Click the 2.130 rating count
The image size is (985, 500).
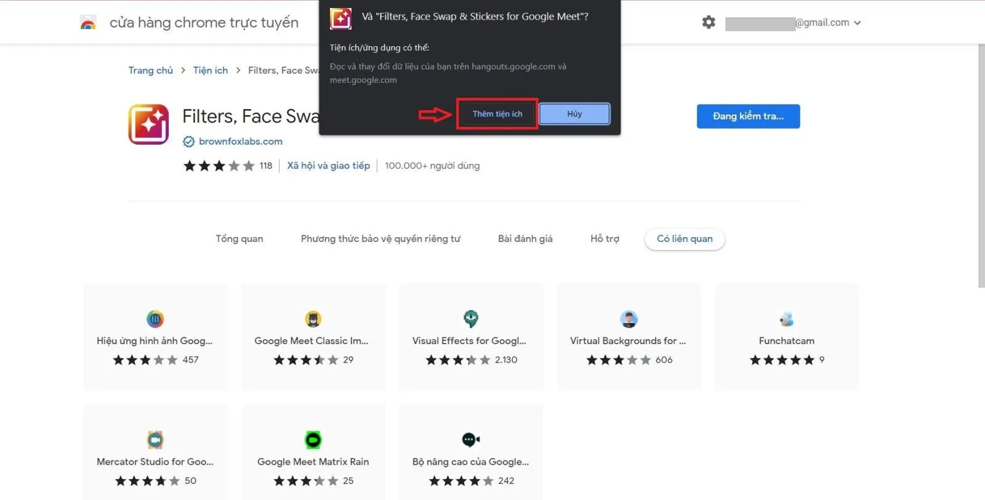[x=506, y=360]
